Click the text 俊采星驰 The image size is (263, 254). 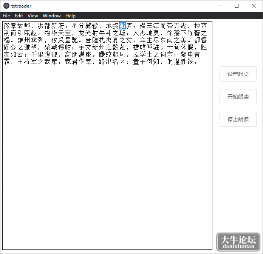coord(65,40)
